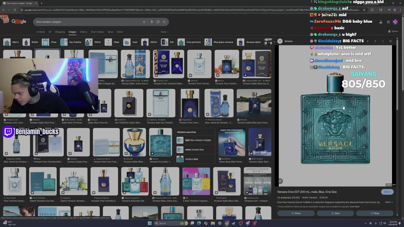Filter images by Cost chip
Image resolution: width=404 pixels, height=227 pixels.
[x=131, y=42]
